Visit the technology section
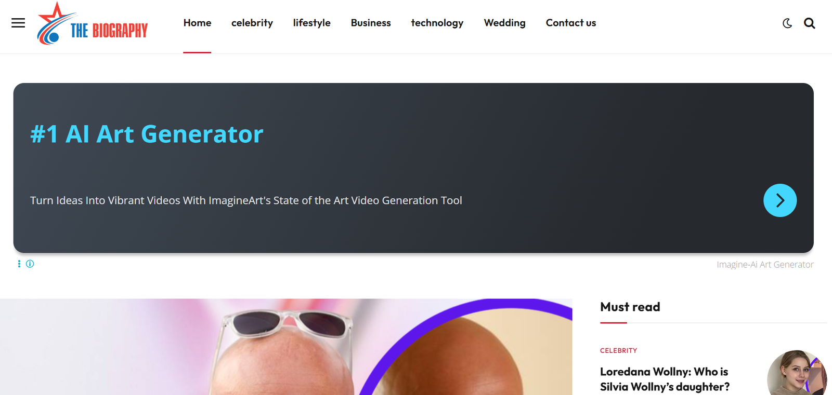 point(437,23)
